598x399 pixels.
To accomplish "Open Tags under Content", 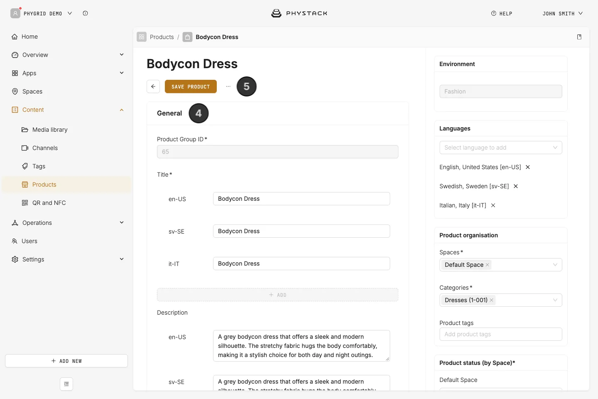I will pyautogui.click(x=66, y=166).
